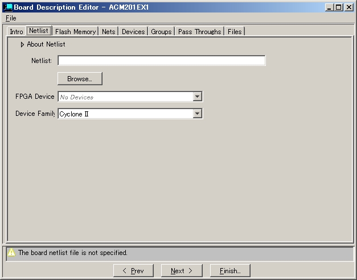Open the File menu

coord(11,18)
